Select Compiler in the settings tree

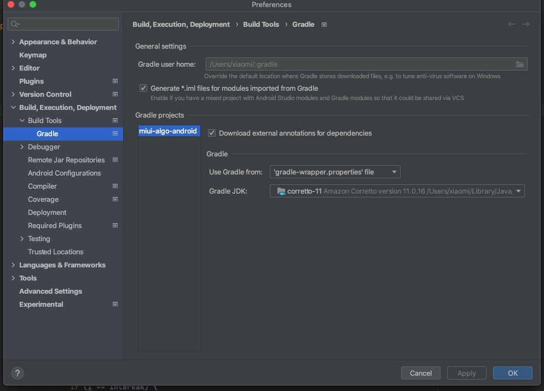[42, 186]
